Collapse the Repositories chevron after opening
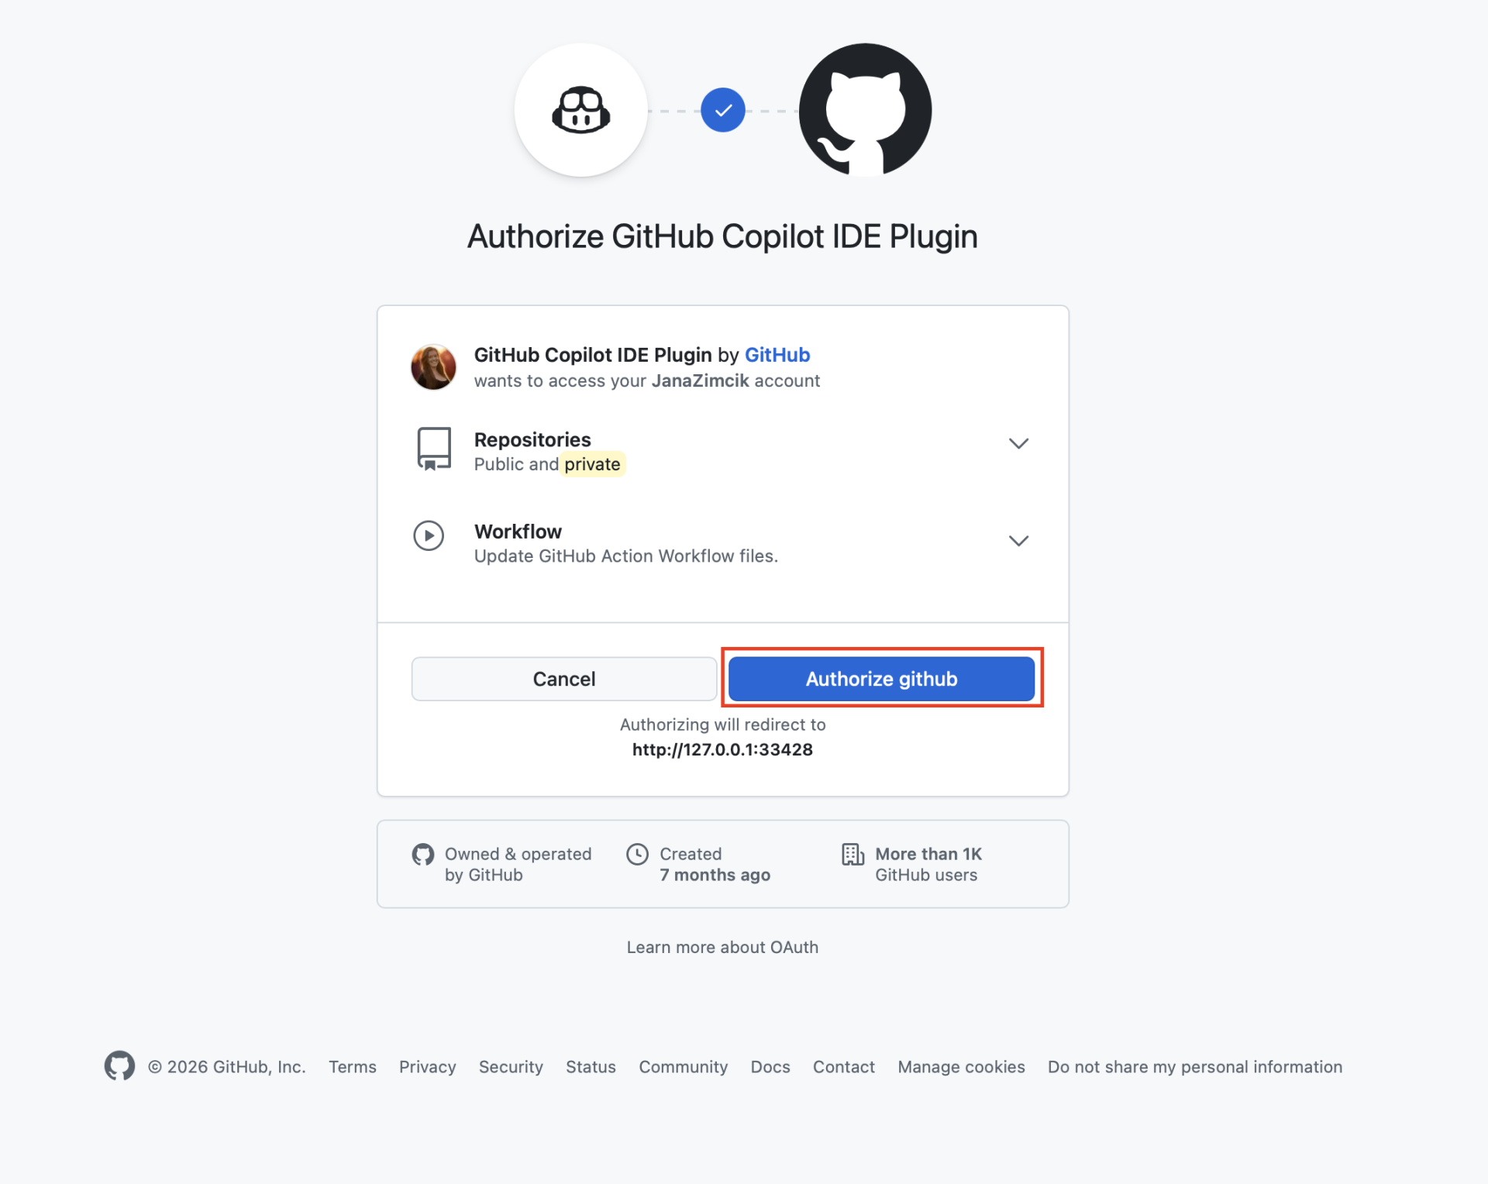Screen dimensions: 1488x1184 pos(1018,443)
